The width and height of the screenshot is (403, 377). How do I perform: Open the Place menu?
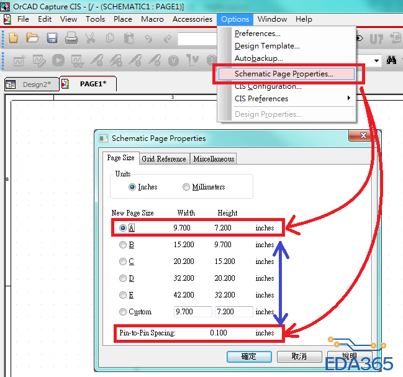coord(123,19)
